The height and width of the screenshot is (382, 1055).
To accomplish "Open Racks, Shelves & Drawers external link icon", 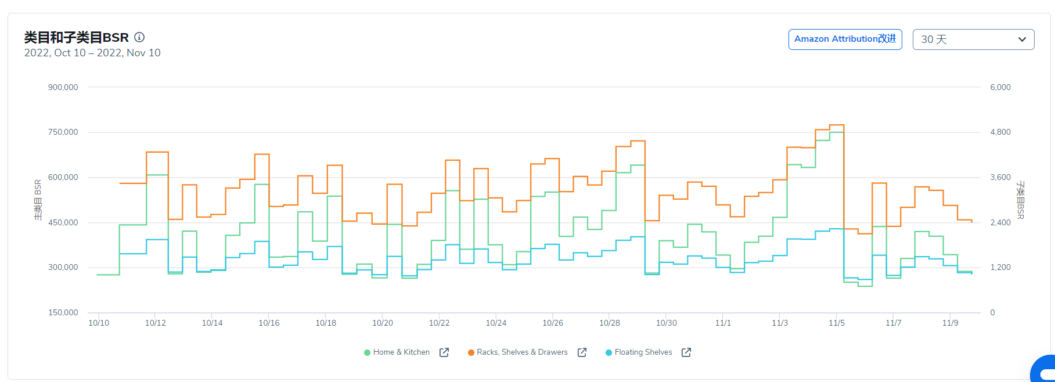I will pyautogui.click(x=582, y=352).
